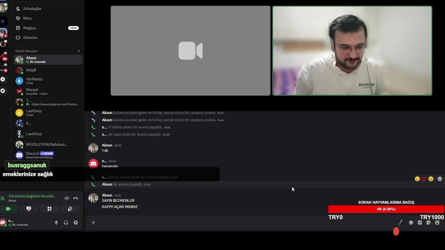
Task: Open the S... direct message
Action: click(48, 123)
